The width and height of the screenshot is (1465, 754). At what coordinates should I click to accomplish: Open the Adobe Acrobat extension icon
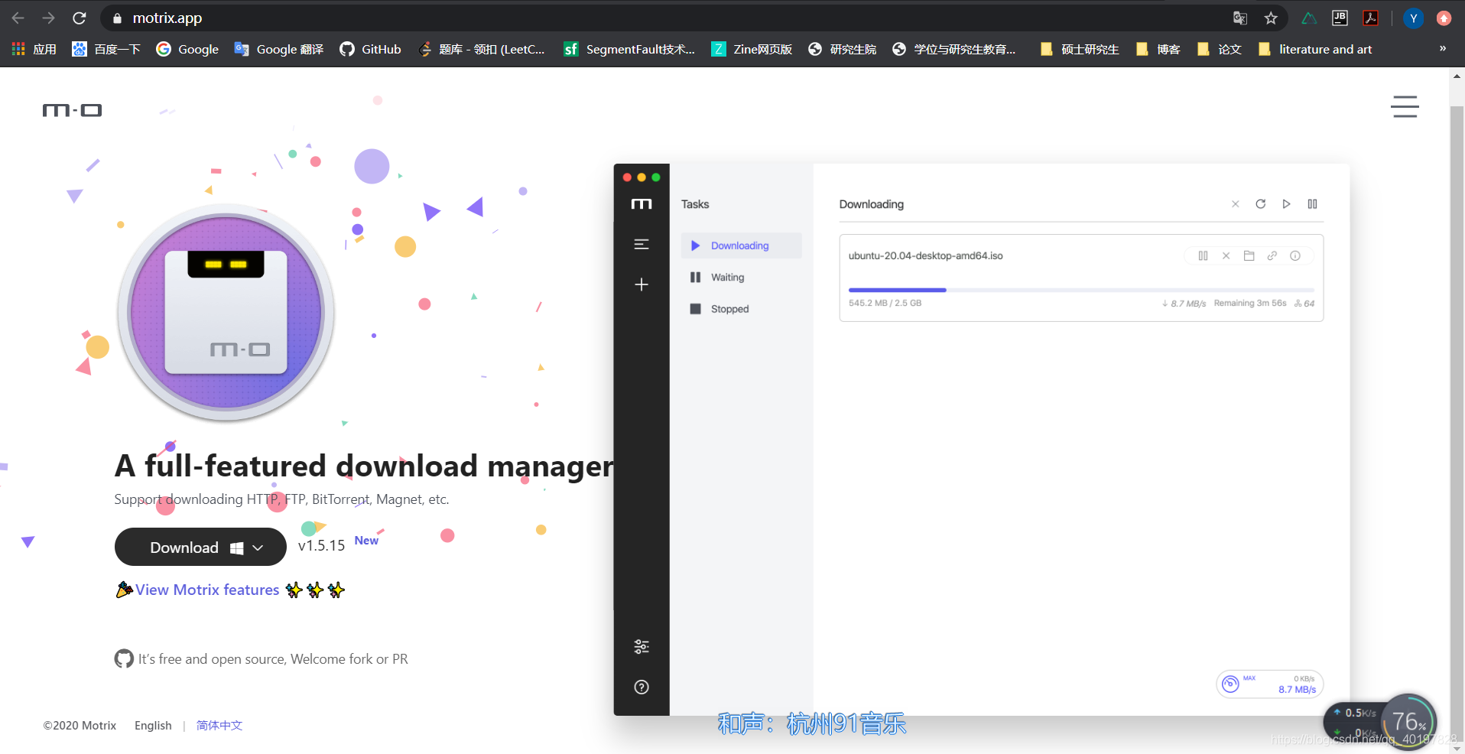point(1370,18)
